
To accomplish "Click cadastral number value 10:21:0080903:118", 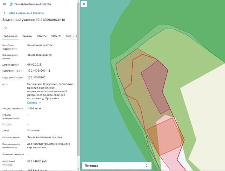I will point(39,71).
